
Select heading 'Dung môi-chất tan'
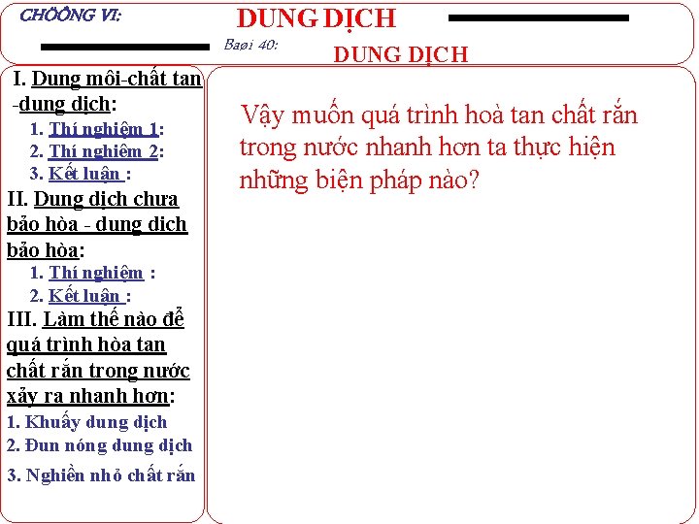pyautogui.click(x=116, y=79)
